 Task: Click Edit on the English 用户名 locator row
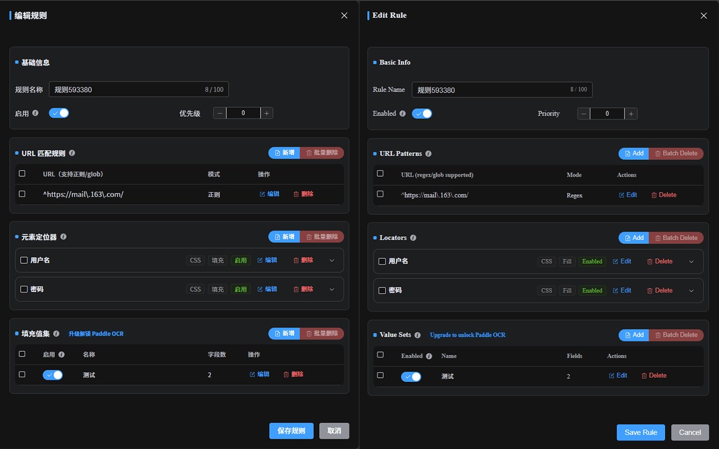[622, 262]
